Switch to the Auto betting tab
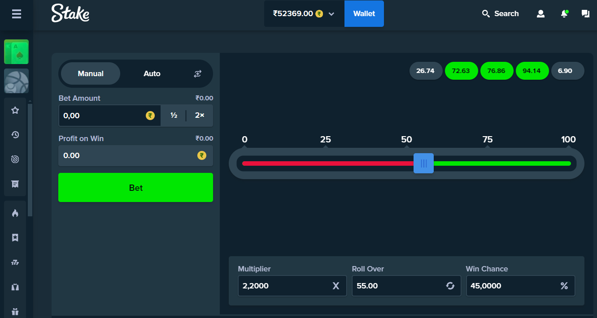This screenshot has height=318, width=597. (x=152, y=73)
